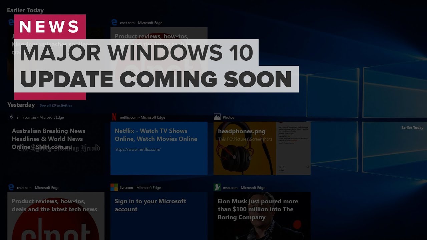Open the Elon Musk Boring Company msn card

coord(262,216)
